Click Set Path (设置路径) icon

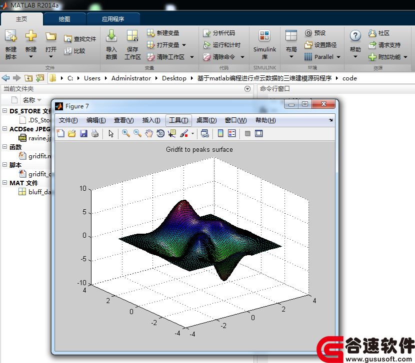(x=308, y=45)
